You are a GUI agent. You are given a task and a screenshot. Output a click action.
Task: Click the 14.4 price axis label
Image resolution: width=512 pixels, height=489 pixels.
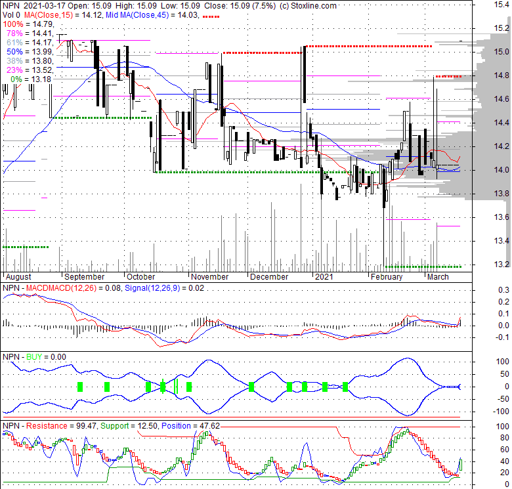501,123
